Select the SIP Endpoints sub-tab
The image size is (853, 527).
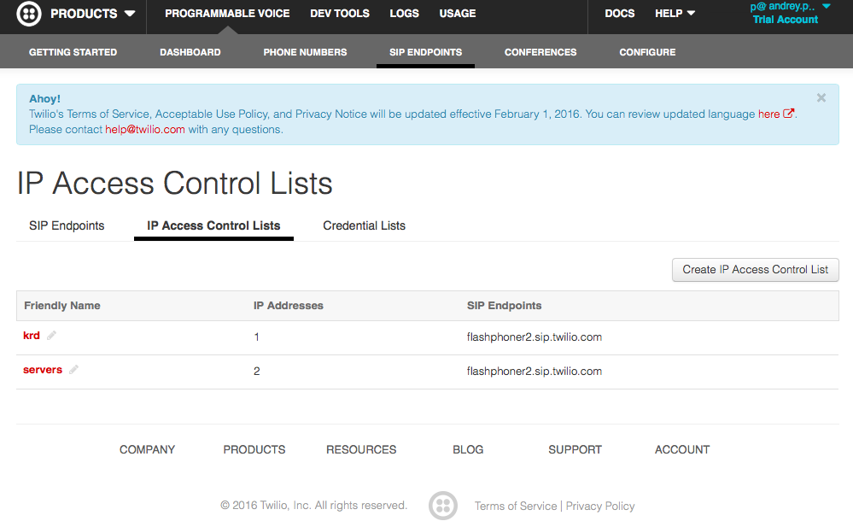67,225
